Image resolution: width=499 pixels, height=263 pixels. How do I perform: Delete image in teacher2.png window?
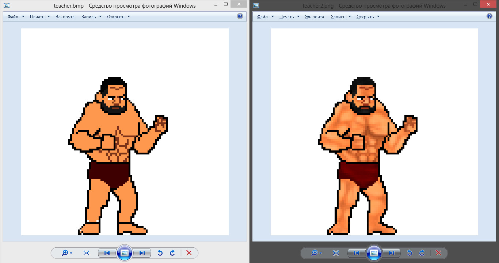(438, 253)
